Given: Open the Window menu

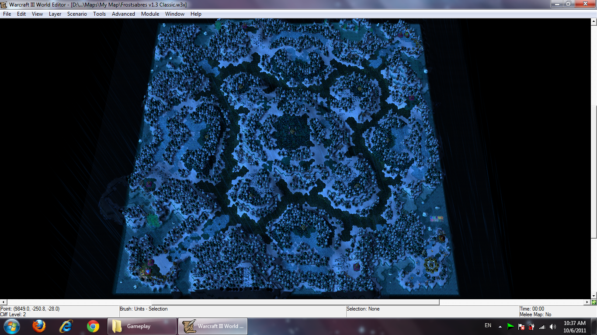Looking at the screenshot, I should [x=175, y=14].
